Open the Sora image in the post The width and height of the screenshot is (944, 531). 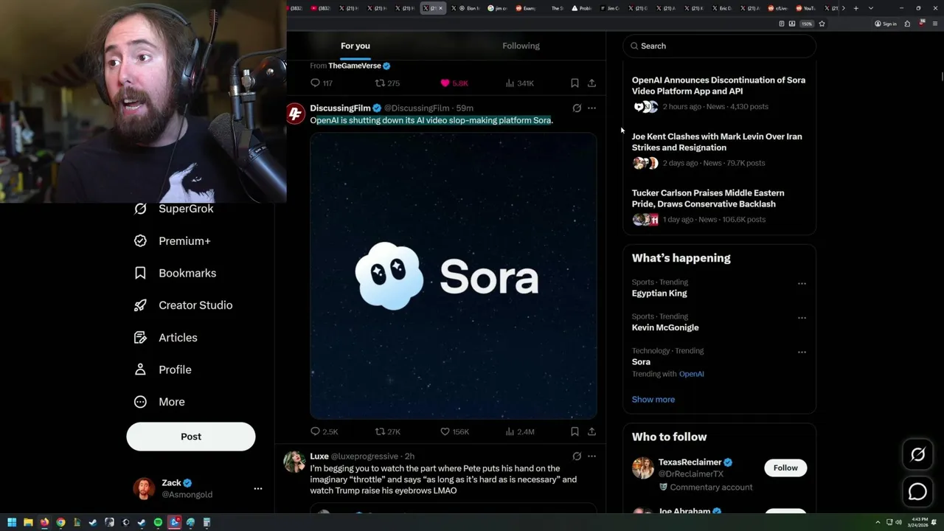[x=454, y=276]
